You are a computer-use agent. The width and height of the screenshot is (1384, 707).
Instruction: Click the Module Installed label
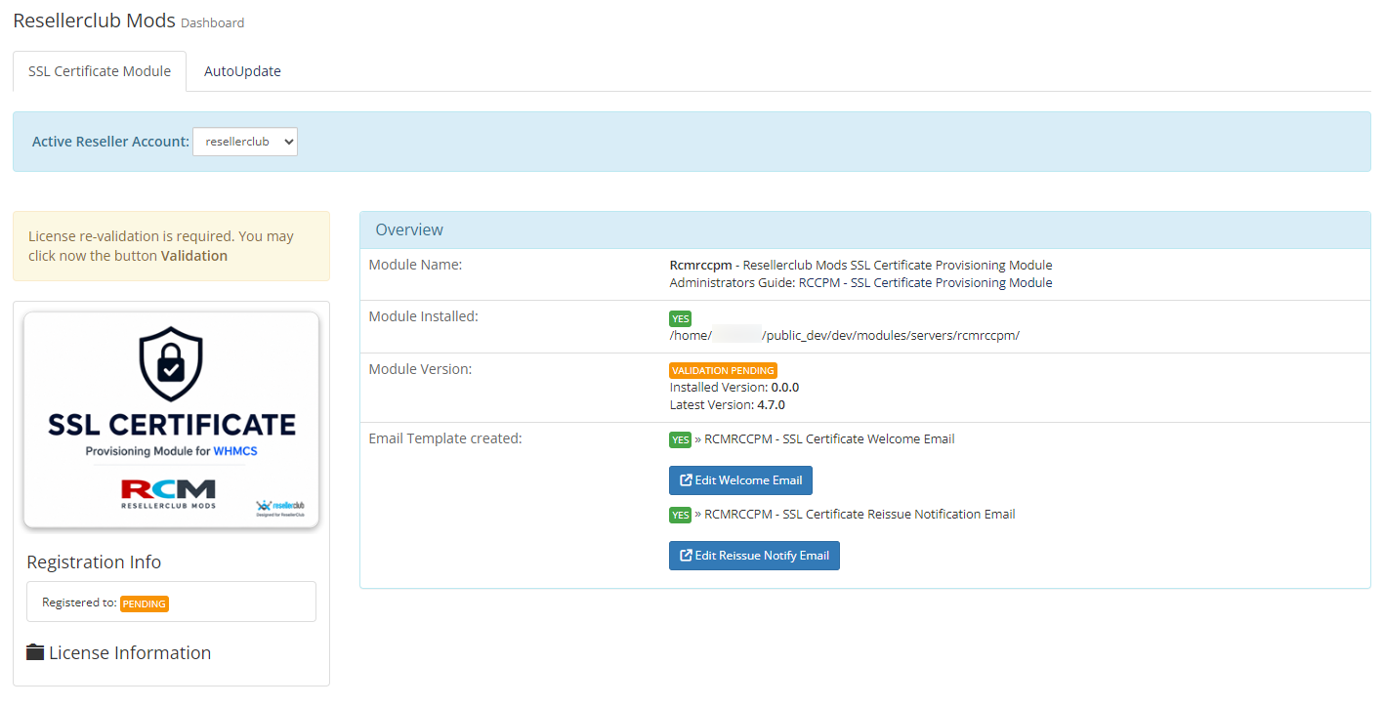click(x=423, y=316)
